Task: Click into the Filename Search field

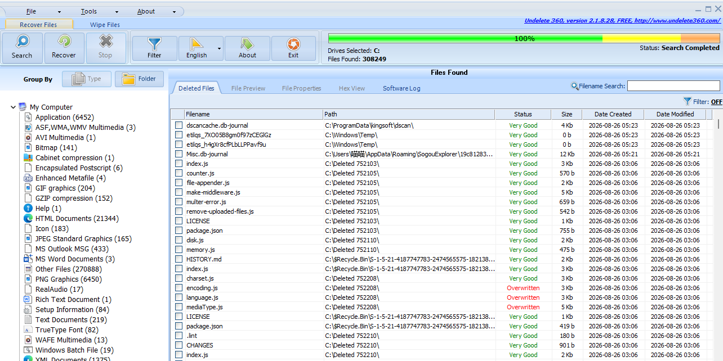Action: click(673, 86)
